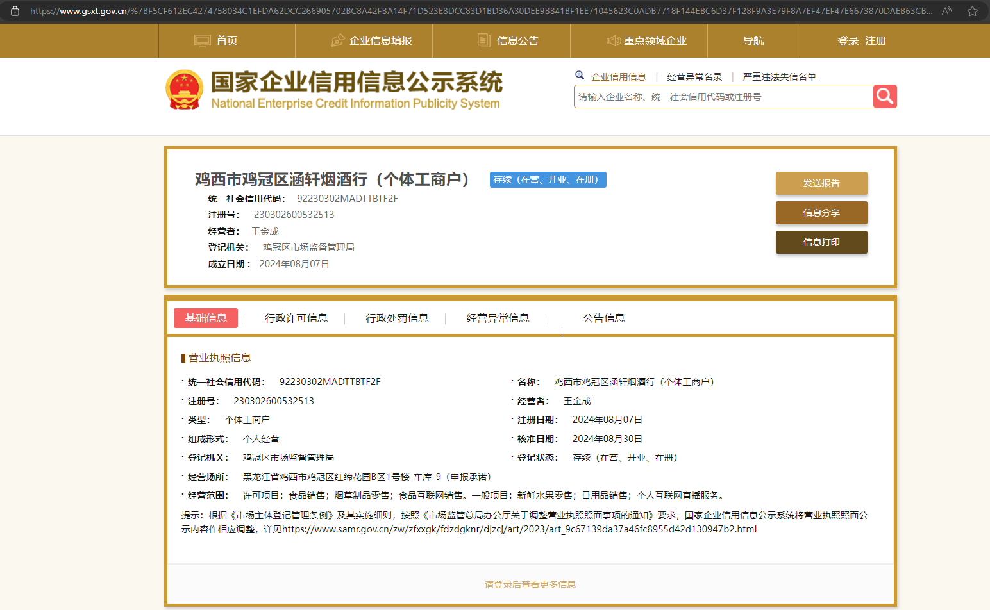990x610 pixels.
Task: Open the 导航 menu item
Action: pos(753,41)
